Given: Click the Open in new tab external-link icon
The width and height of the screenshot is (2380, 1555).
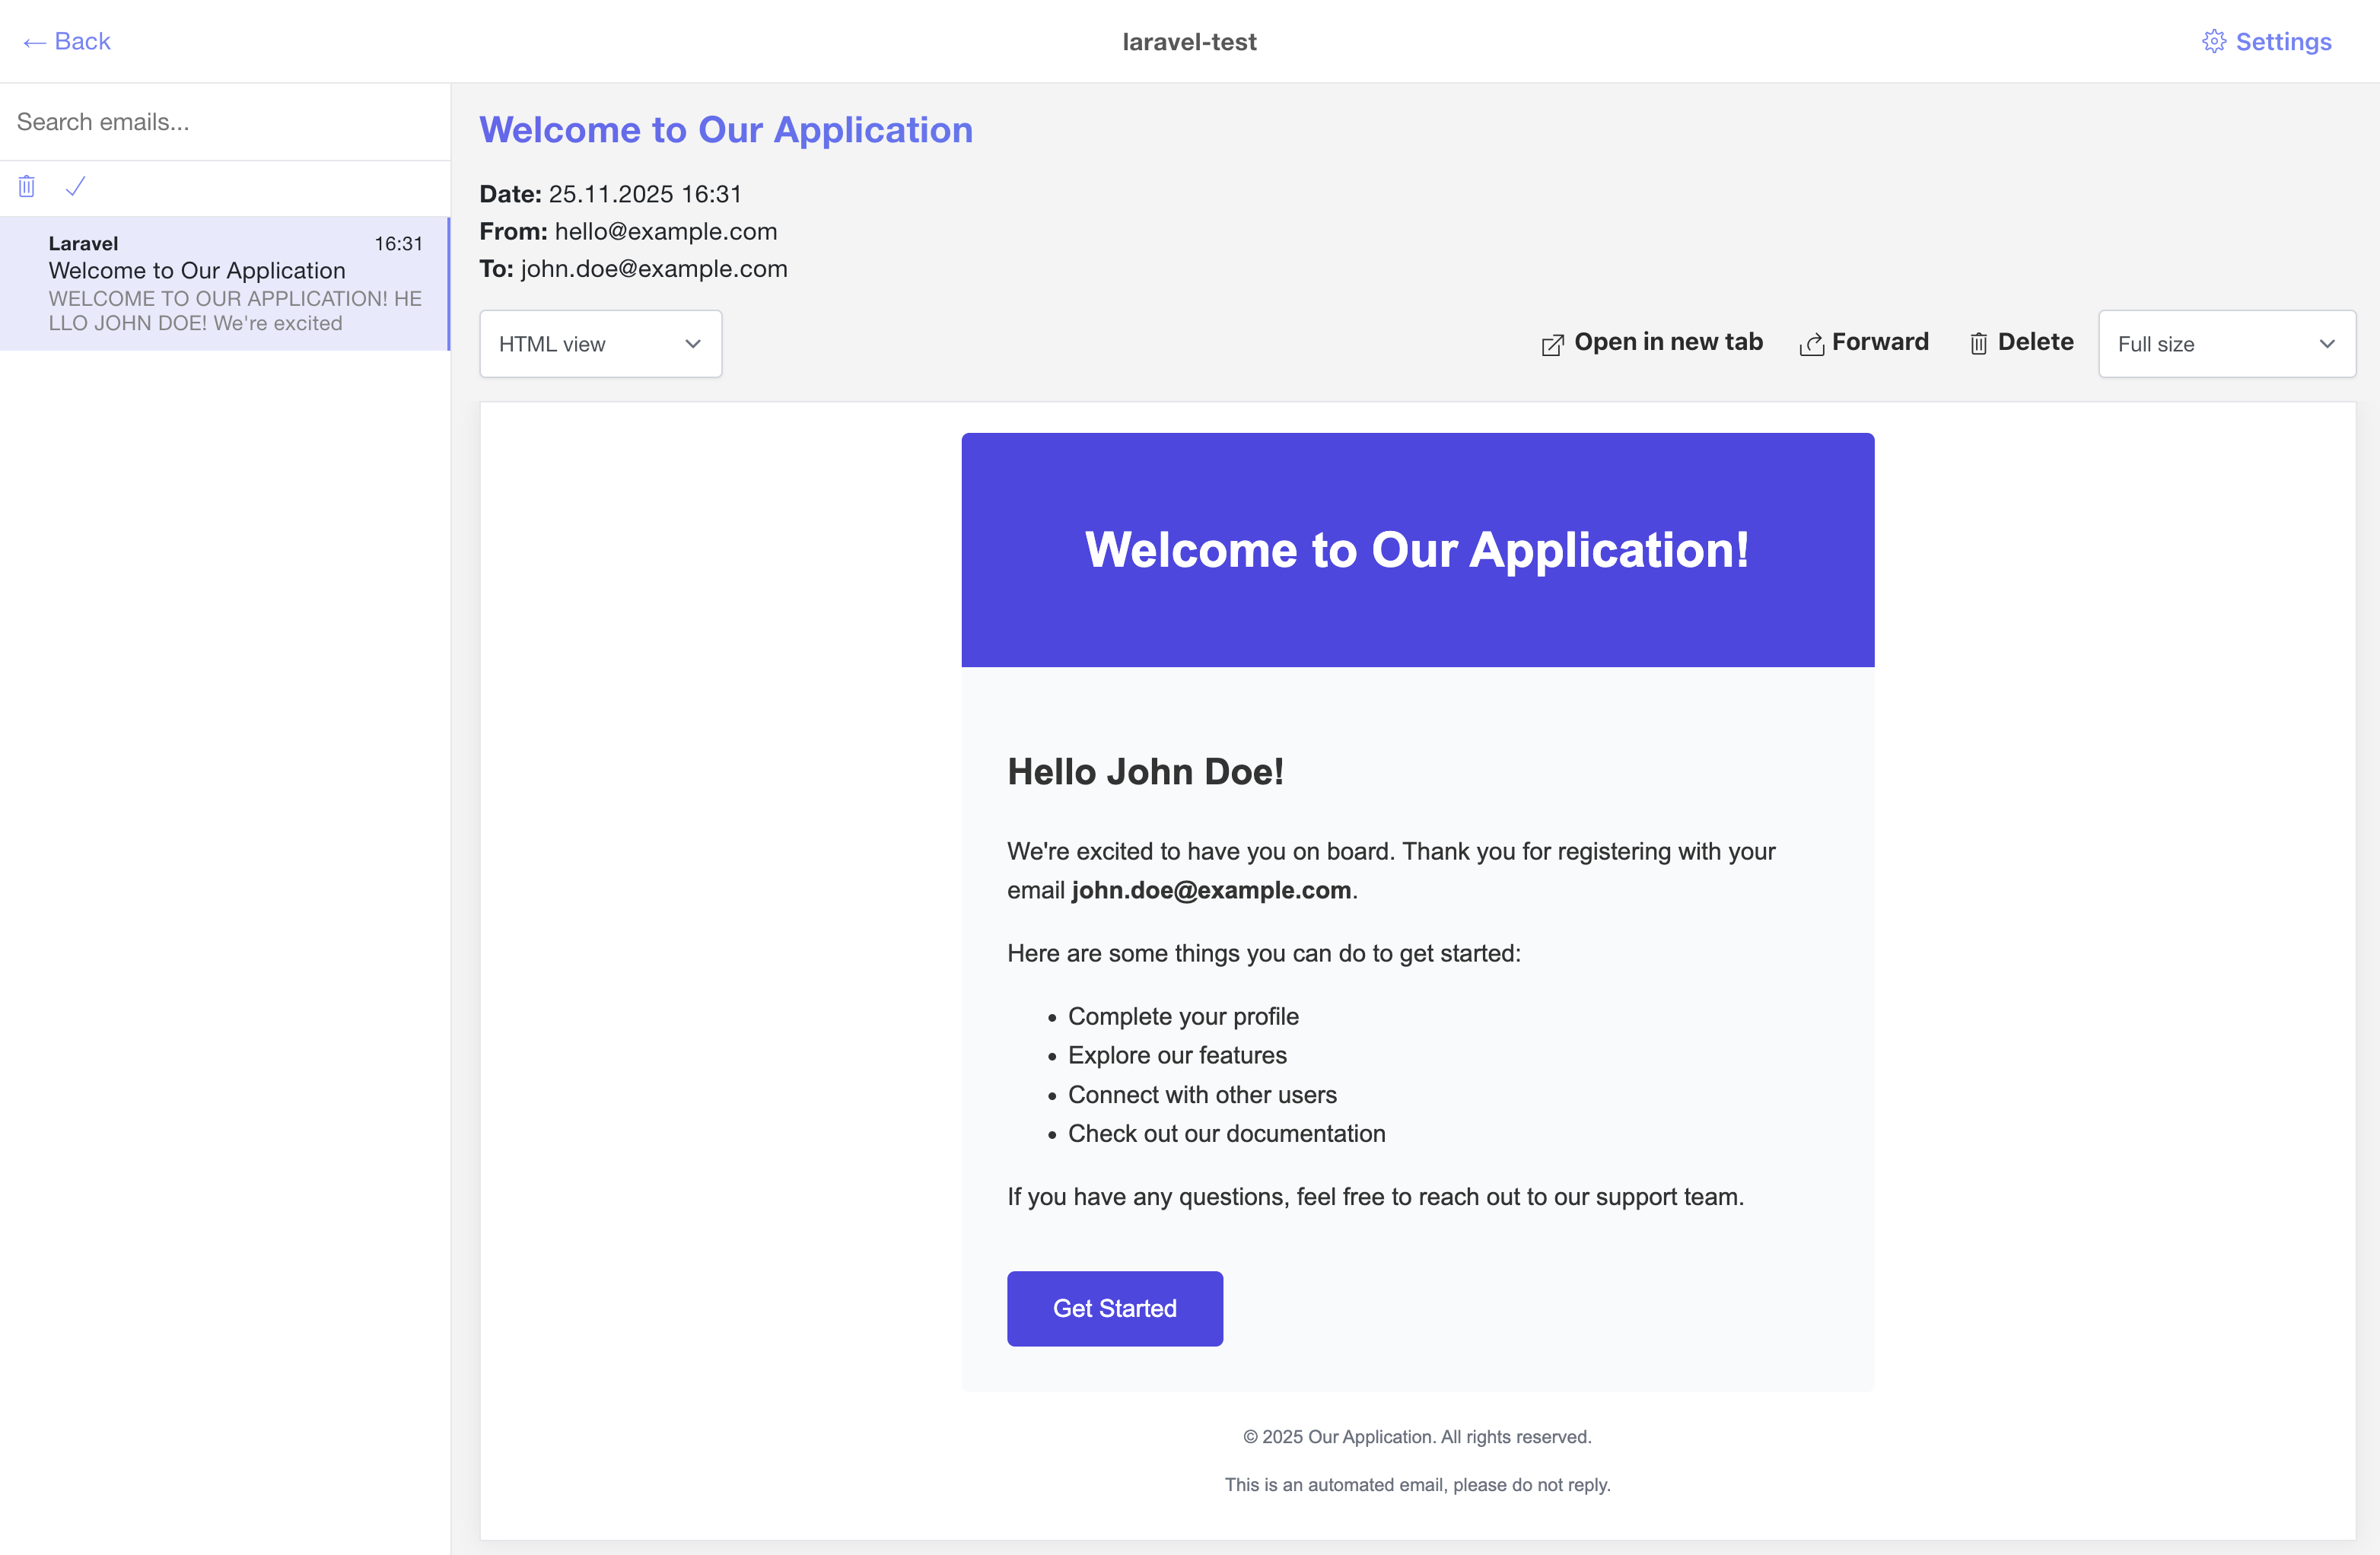Looking at the screenshot, I should point(1552,343).
